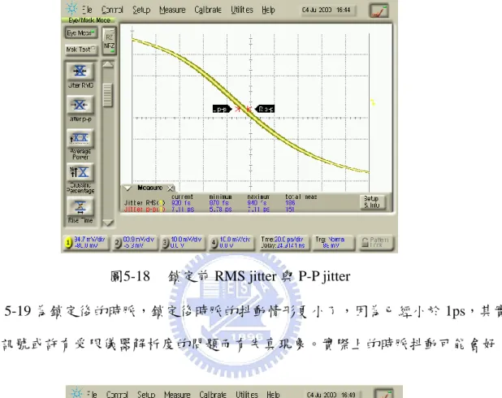Toggle the Eye Meas mode button
Viewport: 502px width, 398px height.
click(x=80, y=33)
